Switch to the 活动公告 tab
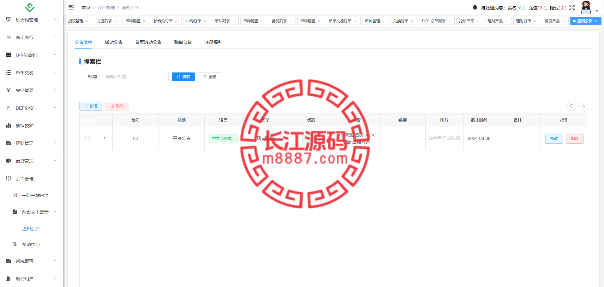The image size is (604, 287). (x=114, y=42)
